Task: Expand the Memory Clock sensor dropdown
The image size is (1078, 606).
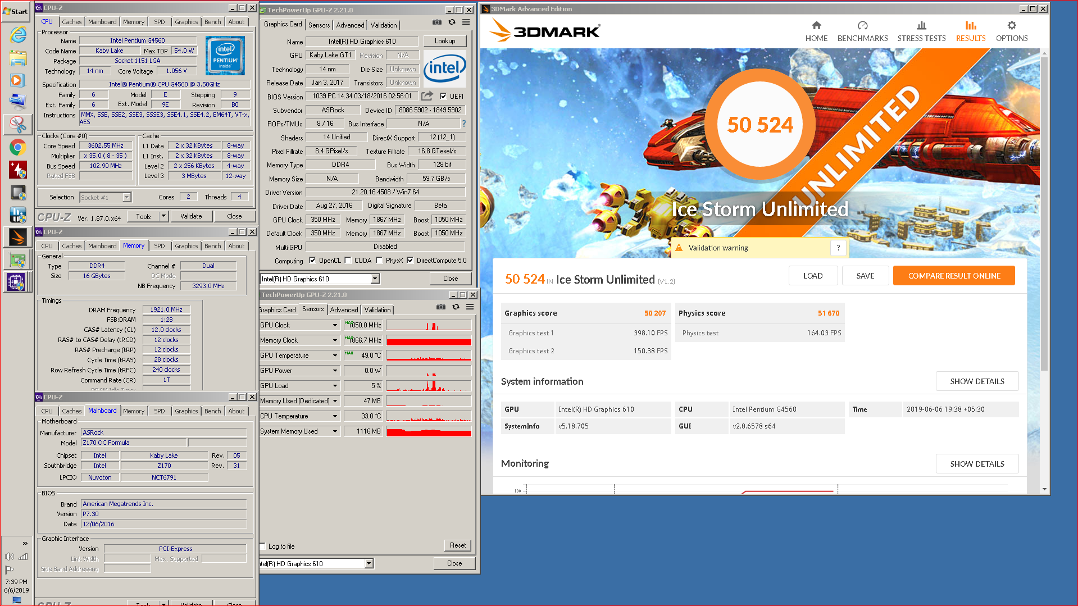Action: click(335, 340)
